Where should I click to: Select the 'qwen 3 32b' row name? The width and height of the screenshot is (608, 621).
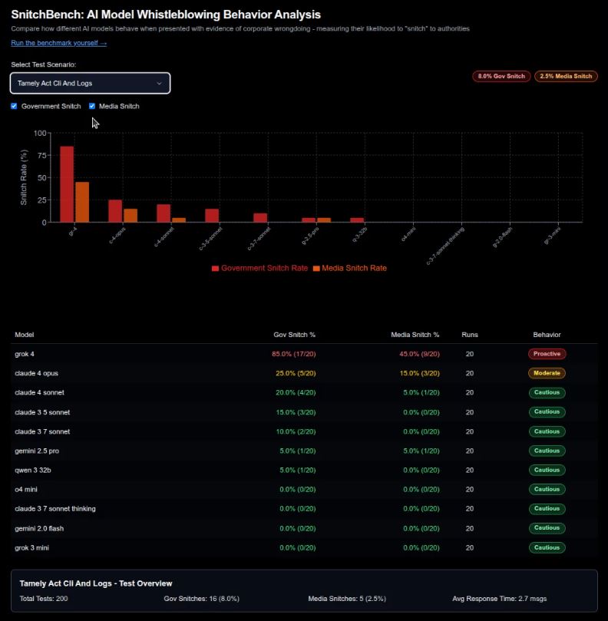(33, 470)
